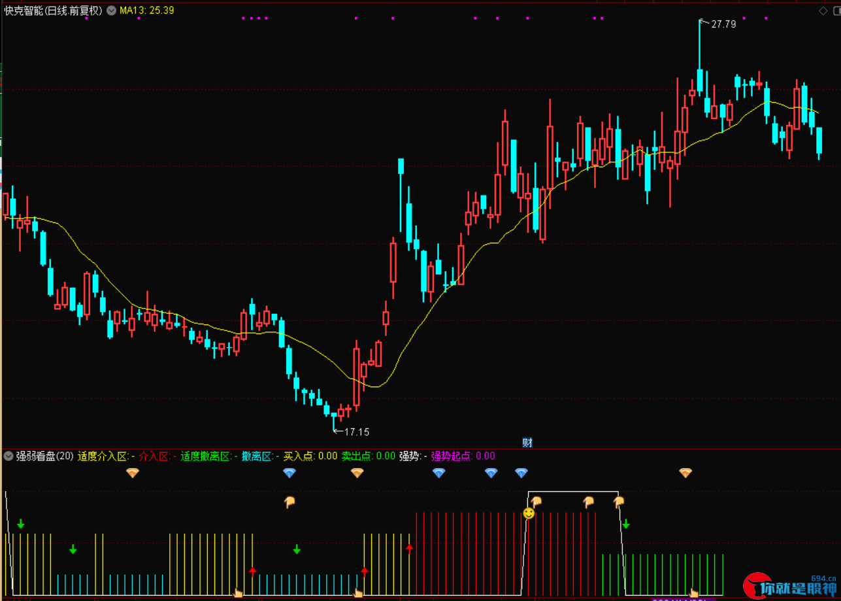Click the pointing hand icon beside the smiley
Screen dimensions: 841x601
(536, 502)
